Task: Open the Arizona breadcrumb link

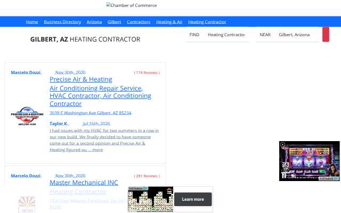Action: coord(94,22)
